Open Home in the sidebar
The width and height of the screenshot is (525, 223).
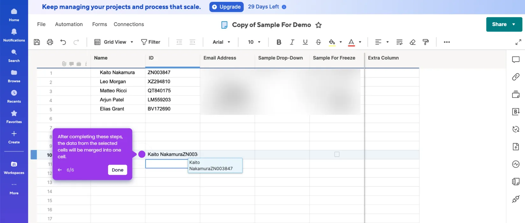[x=14, y=15]
